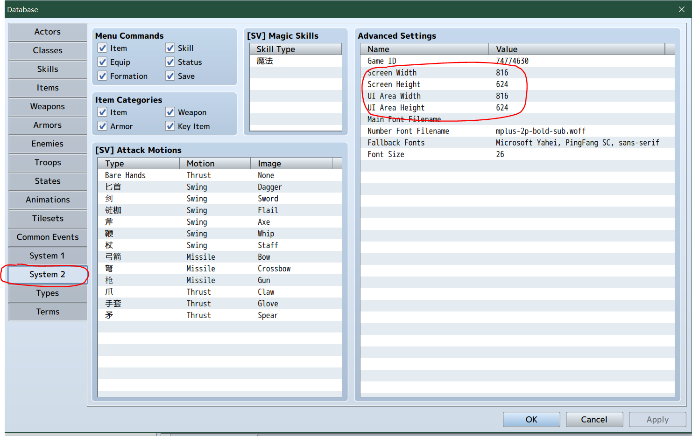Select the Font Size setting row
The height and width of the screenshot is (436, 692).
tap(517, 154)
